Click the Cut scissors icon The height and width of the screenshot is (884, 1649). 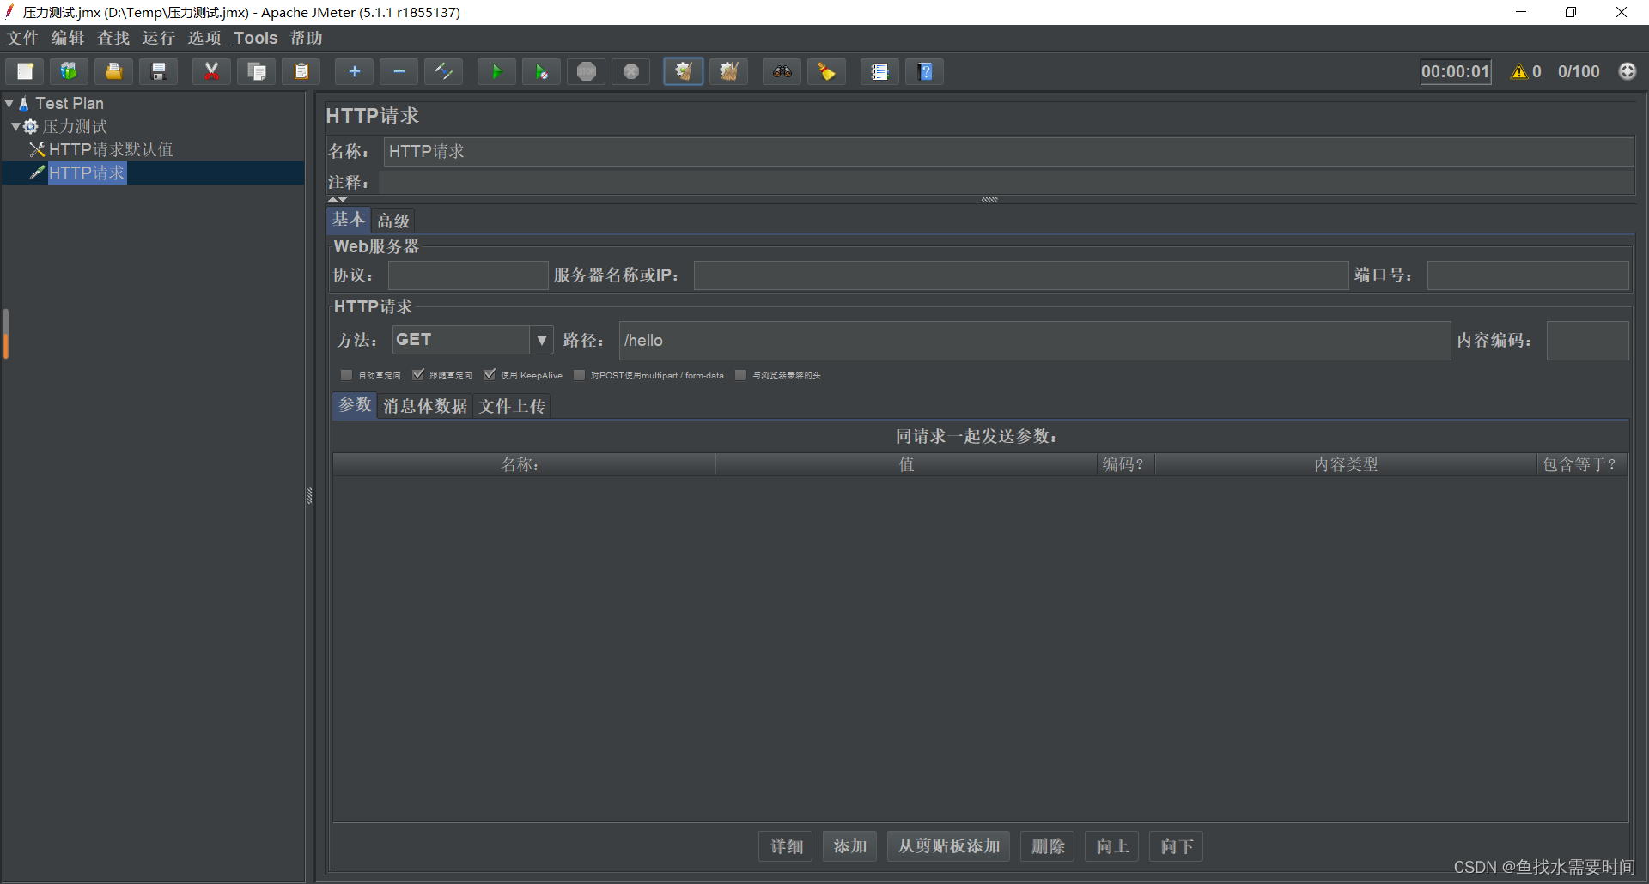211,72
